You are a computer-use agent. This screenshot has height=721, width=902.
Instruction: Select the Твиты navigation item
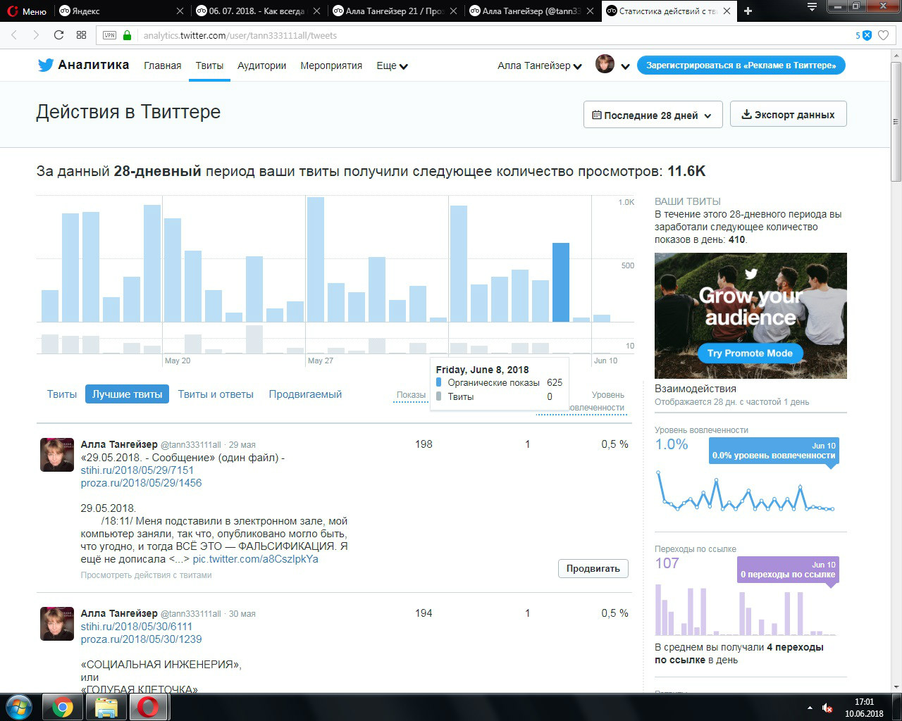tap(209, 65)
